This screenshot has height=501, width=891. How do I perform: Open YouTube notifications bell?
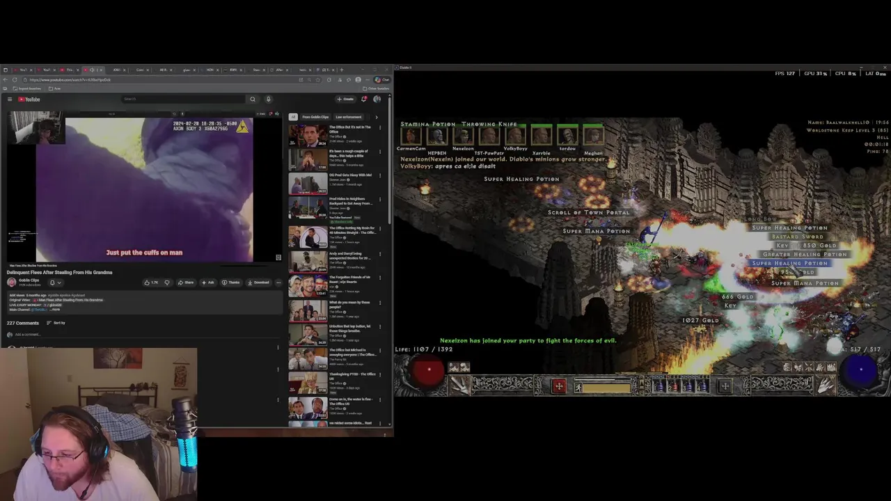tap(363, 100)
